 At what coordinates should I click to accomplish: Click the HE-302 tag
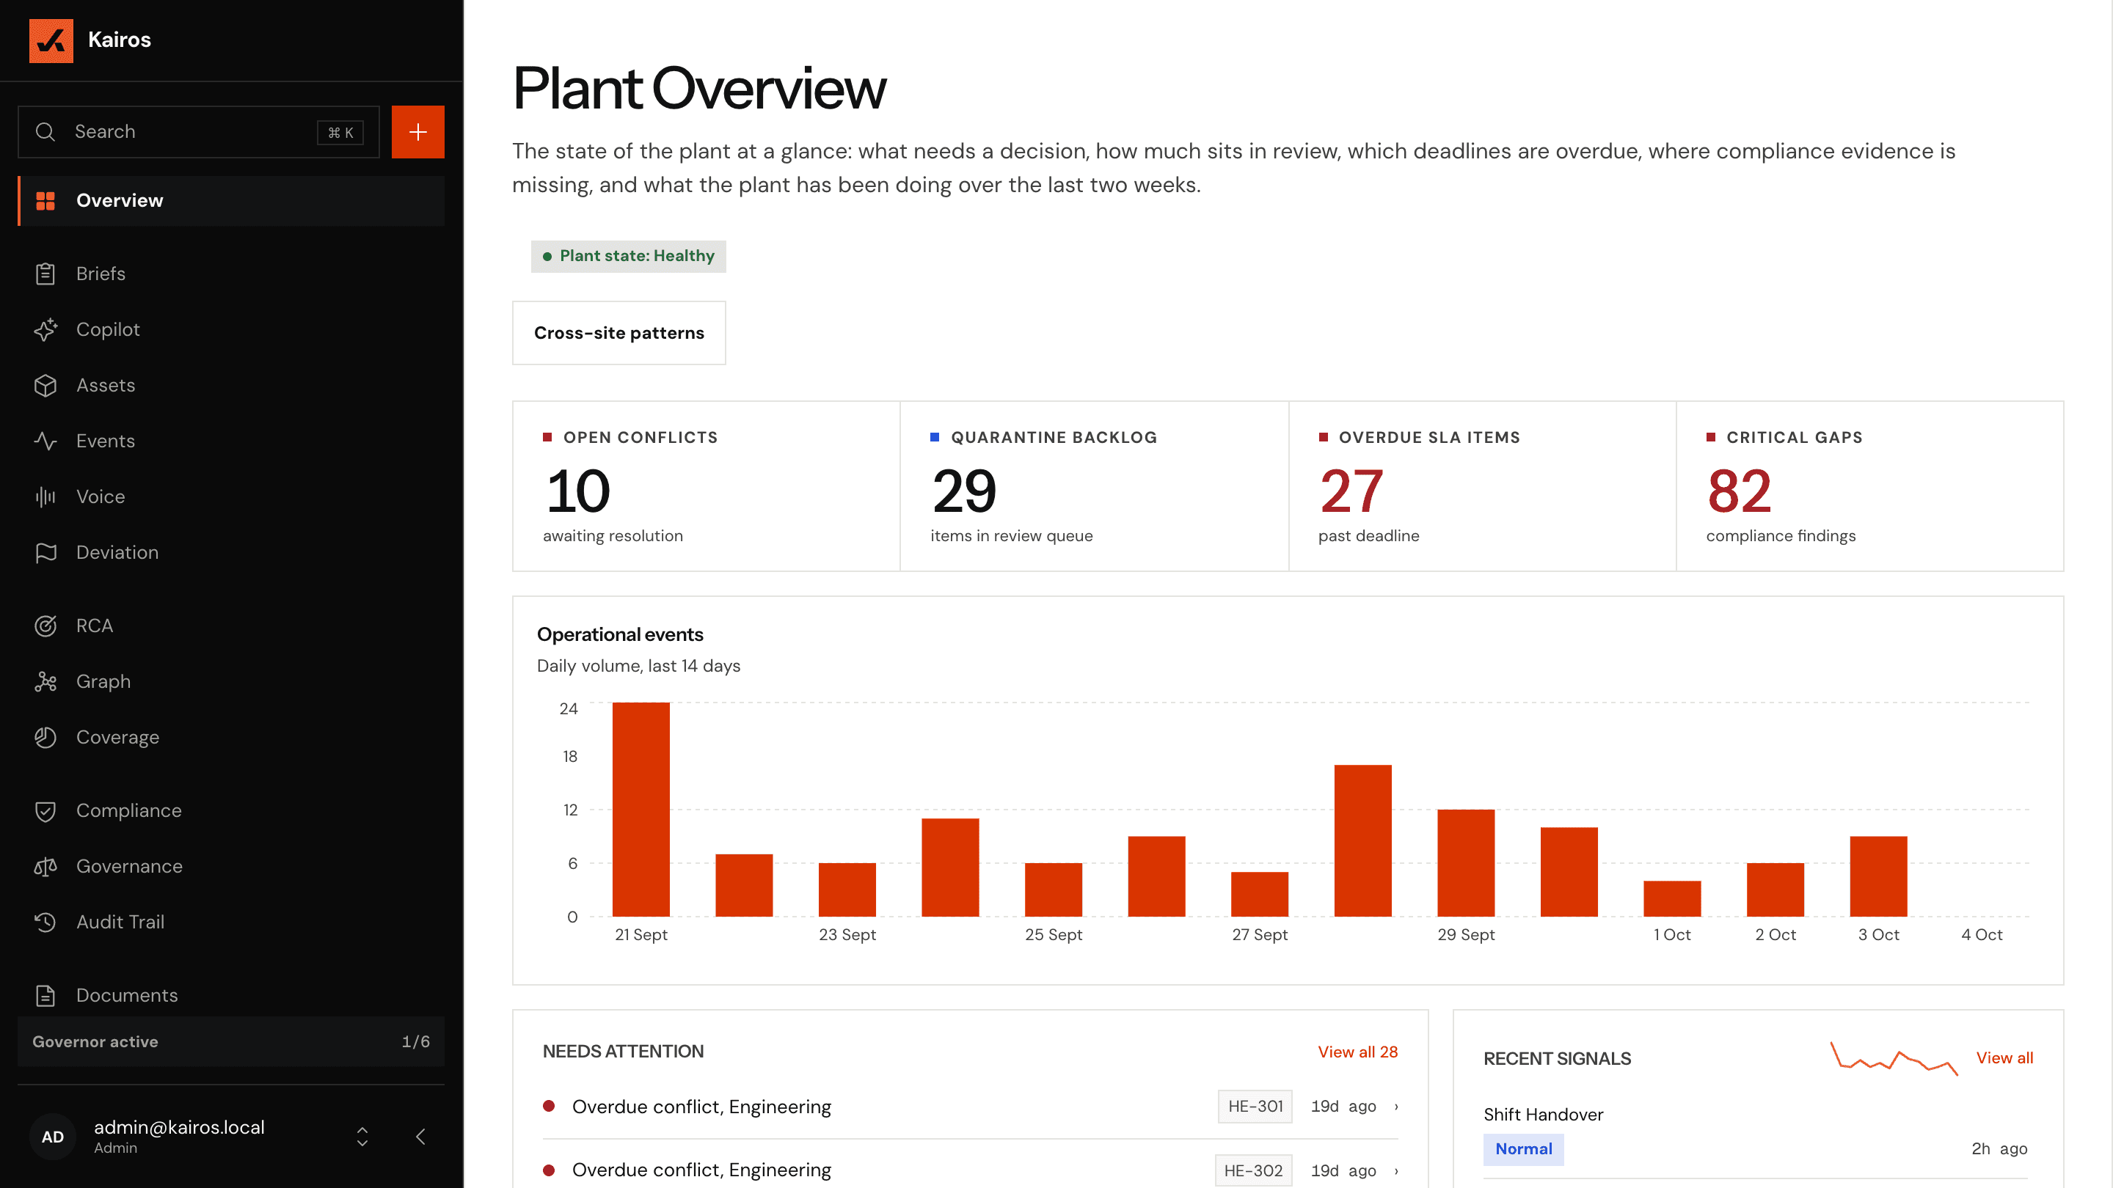(x=1253, y=1171)
